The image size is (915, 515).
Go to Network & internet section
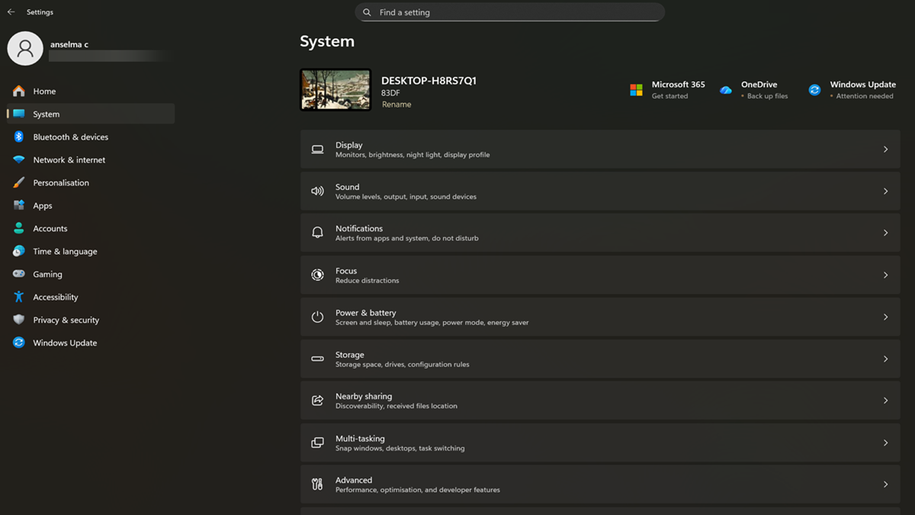point(69,160)
